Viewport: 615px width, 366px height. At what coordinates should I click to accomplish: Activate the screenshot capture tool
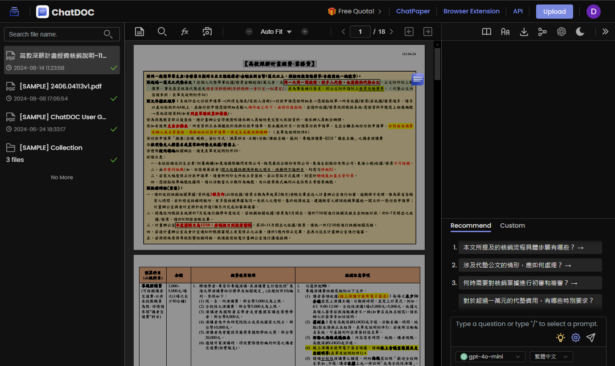click(x=207, y=32)
